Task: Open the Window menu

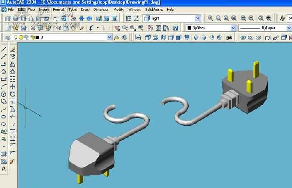Action: (135, 9)
